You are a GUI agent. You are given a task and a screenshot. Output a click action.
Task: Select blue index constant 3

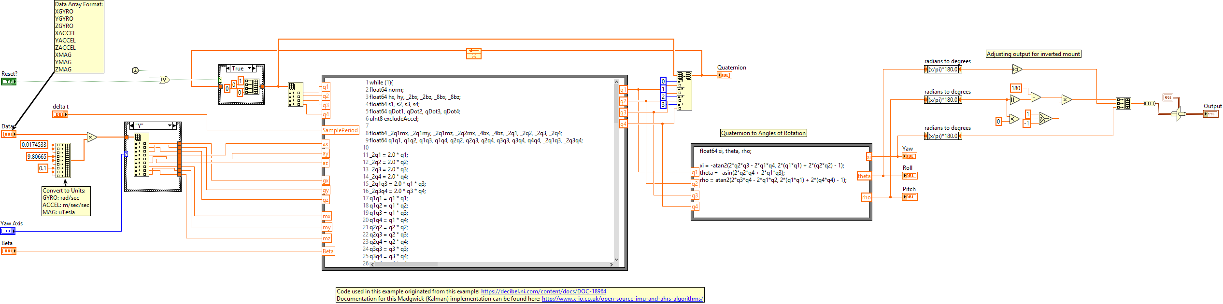663,105
